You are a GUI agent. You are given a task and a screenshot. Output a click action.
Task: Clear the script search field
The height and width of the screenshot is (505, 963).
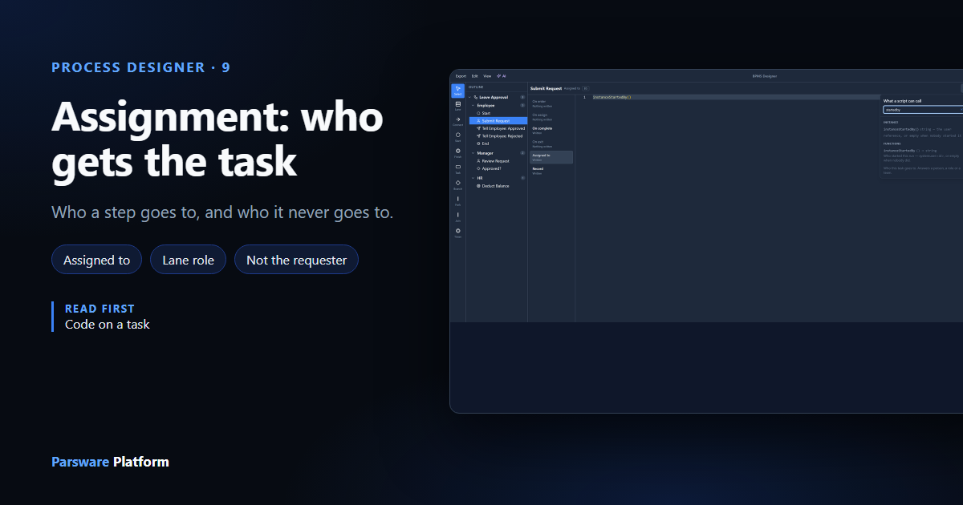pyautogui.click(x=961, y=110)
